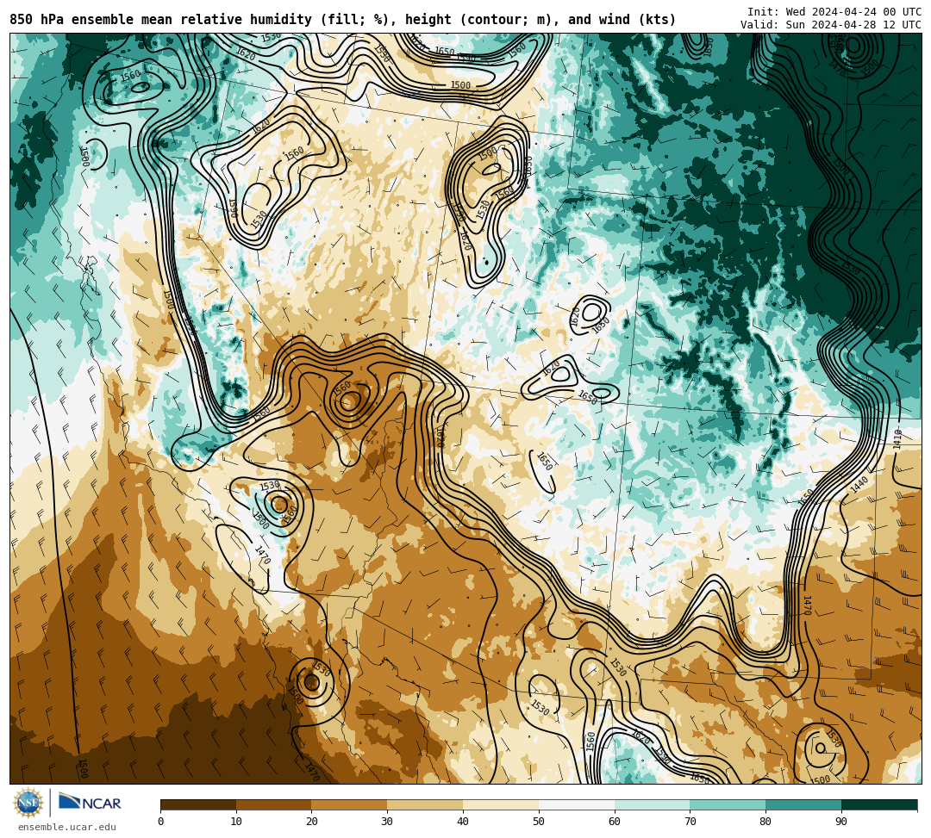Click the ensemble.ucar.edu text

67,827
